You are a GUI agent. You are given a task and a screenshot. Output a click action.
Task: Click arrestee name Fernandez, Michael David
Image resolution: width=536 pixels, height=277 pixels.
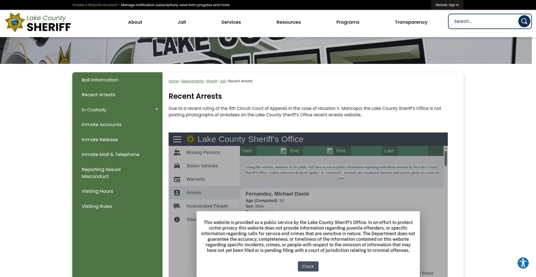click(x=277, y=194)
